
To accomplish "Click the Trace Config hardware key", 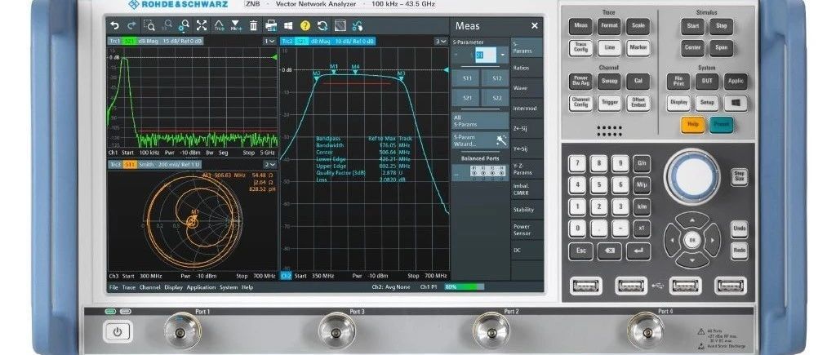I will [x=580, y=48].
